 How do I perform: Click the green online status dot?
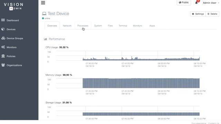pos(43,18)
